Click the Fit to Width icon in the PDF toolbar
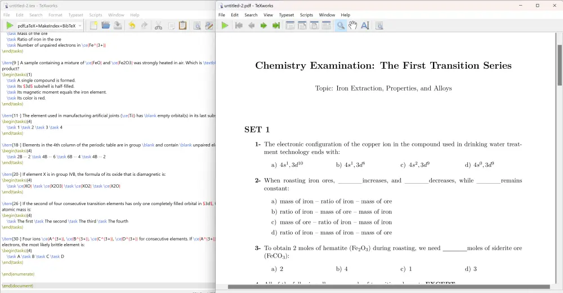563x293 pixels. point(302,25)
